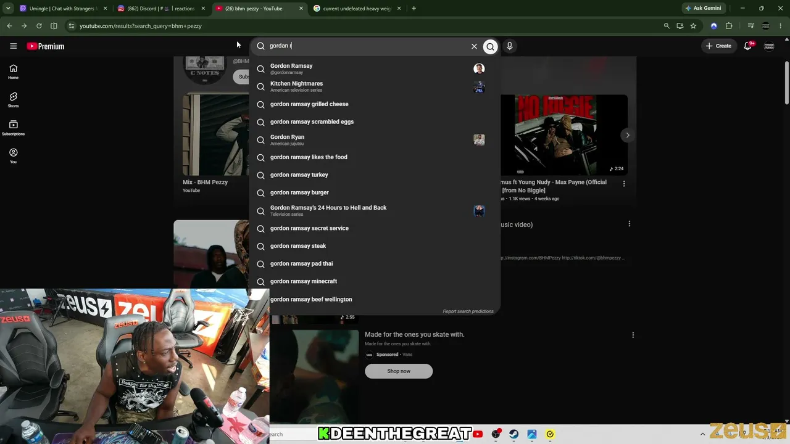The image size is (790, 444).
Task: Bookmark this page with the star
Action: tap(693, 26)
